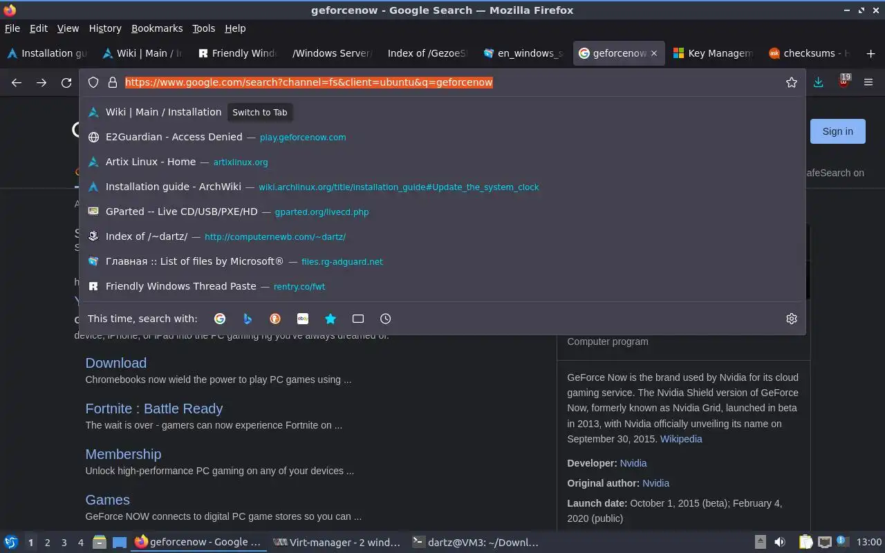Select Artix Linux - Home suggestion
Viewport: 885px width, 553px height.
[x=442, y=162]
